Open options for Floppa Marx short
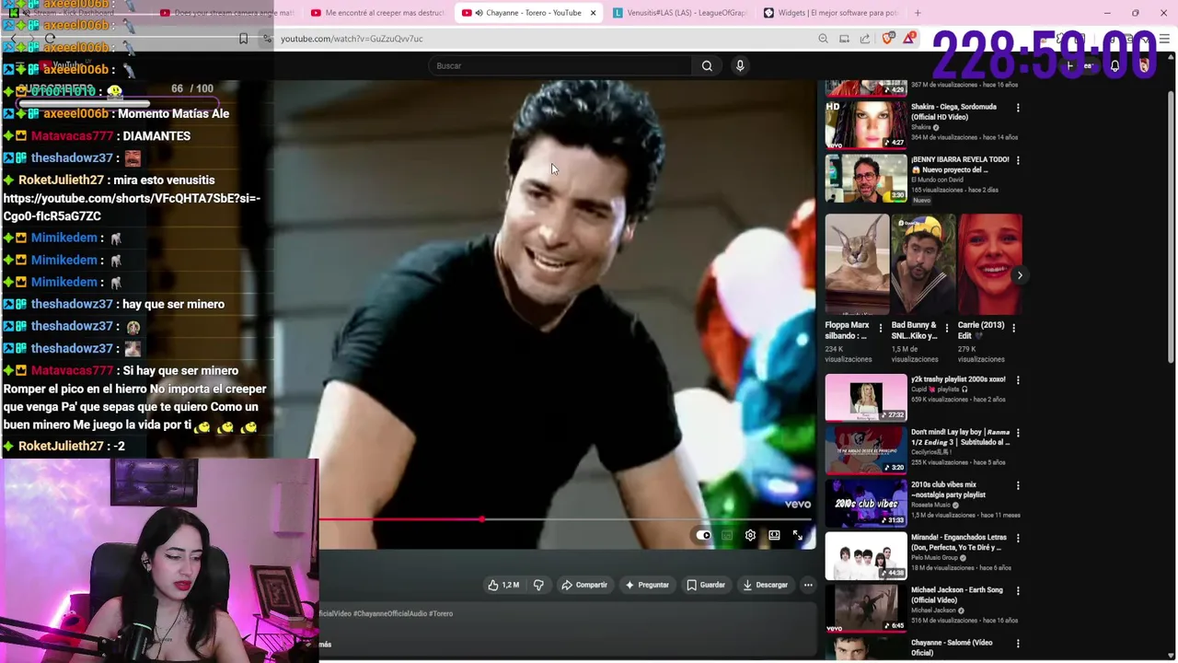 (880, 328)
